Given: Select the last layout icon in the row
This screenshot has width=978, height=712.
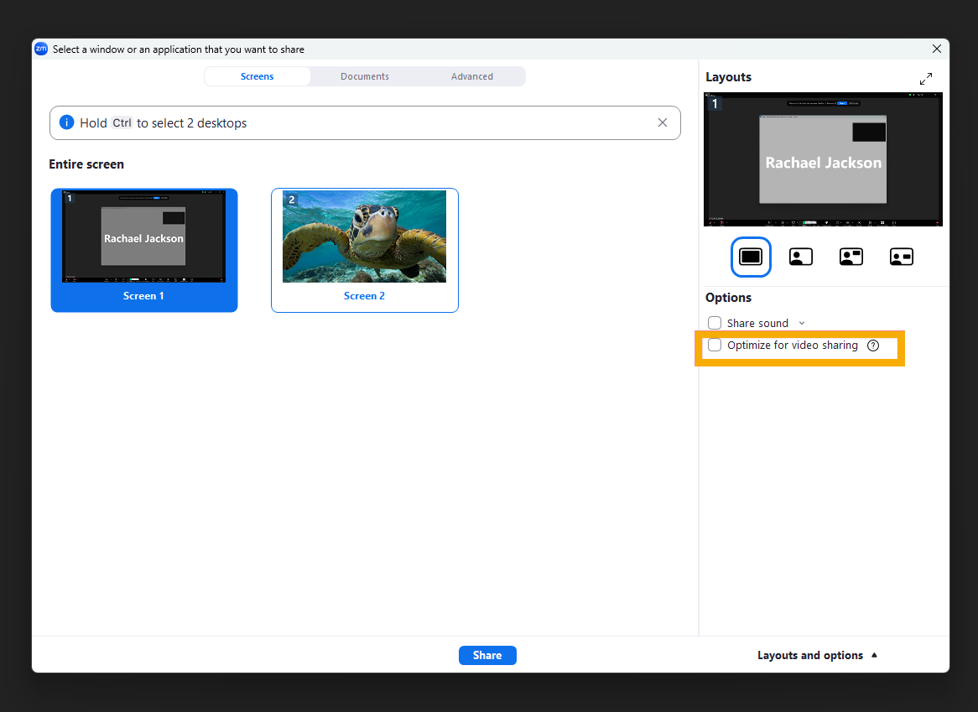Looking at the screenshot, I should coord(902,257).
